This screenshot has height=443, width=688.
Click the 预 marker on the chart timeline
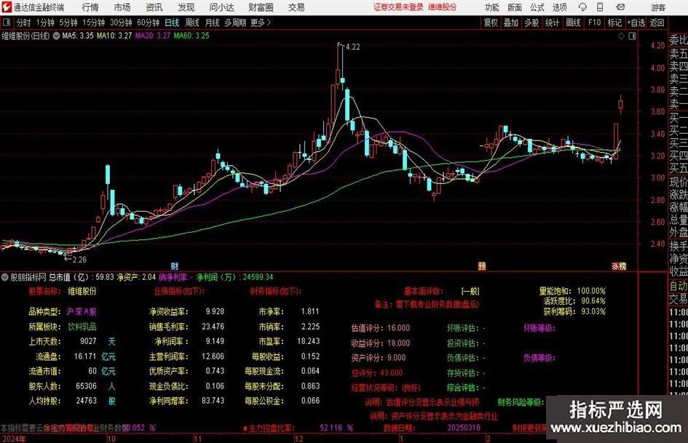(482, 266)
